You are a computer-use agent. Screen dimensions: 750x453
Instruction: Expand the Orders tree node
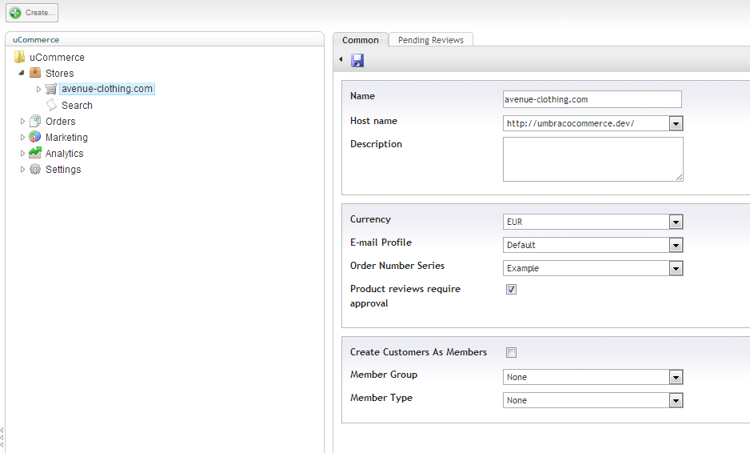tap(22, 121)
